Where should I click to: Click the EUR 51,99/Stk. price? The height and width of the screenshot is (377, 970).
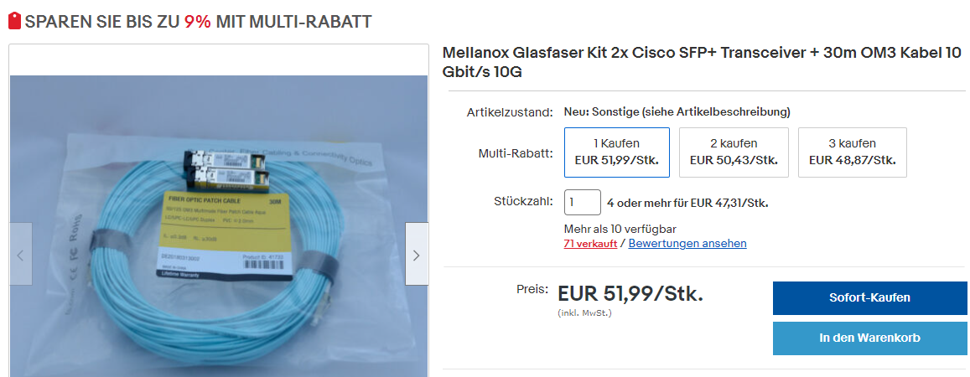630,293
